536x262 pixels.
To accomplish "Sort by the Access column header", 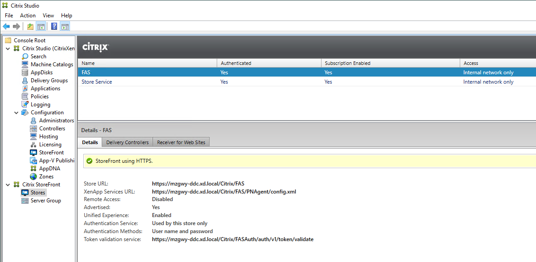I will point(498,63).
